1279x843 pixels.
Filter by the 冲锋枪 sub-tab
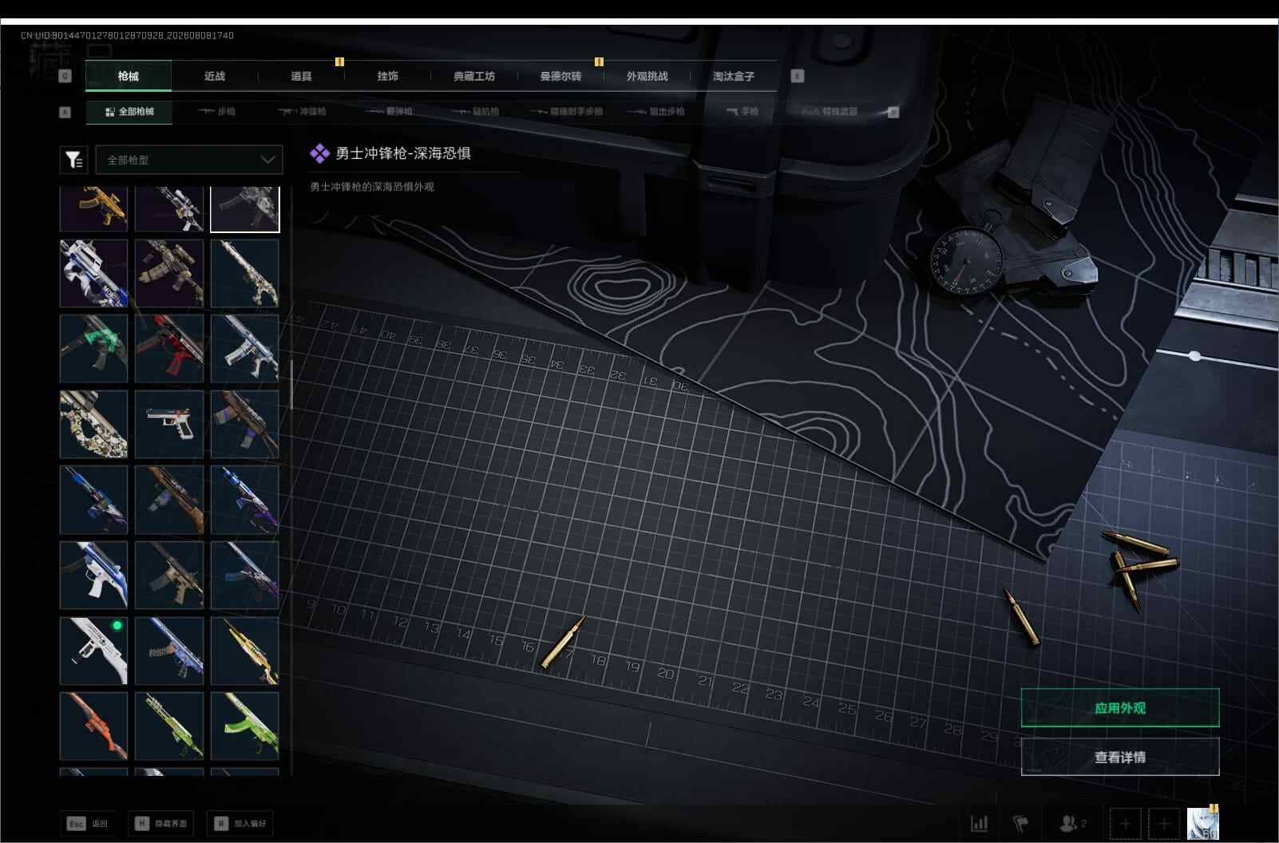303,112
